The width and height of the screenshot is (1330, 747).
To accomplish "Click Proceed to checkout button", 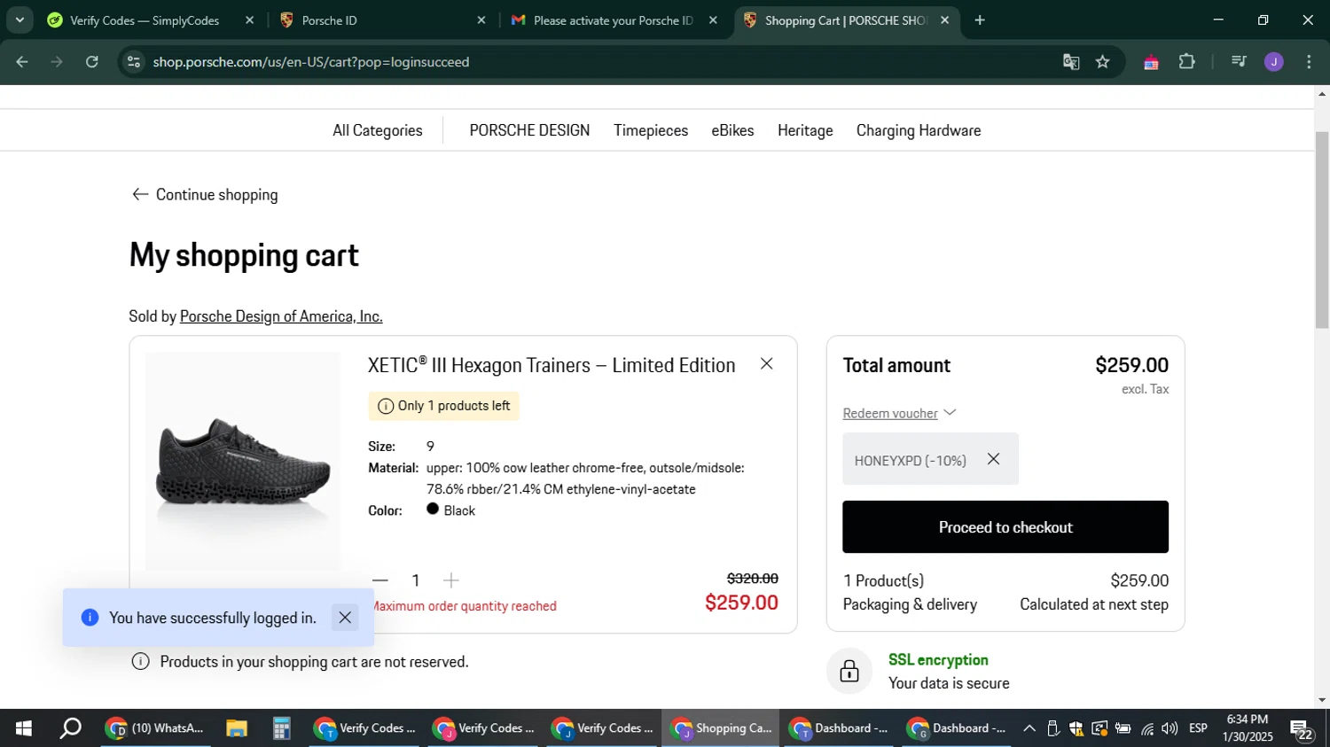I will (x=1005, y=527).
